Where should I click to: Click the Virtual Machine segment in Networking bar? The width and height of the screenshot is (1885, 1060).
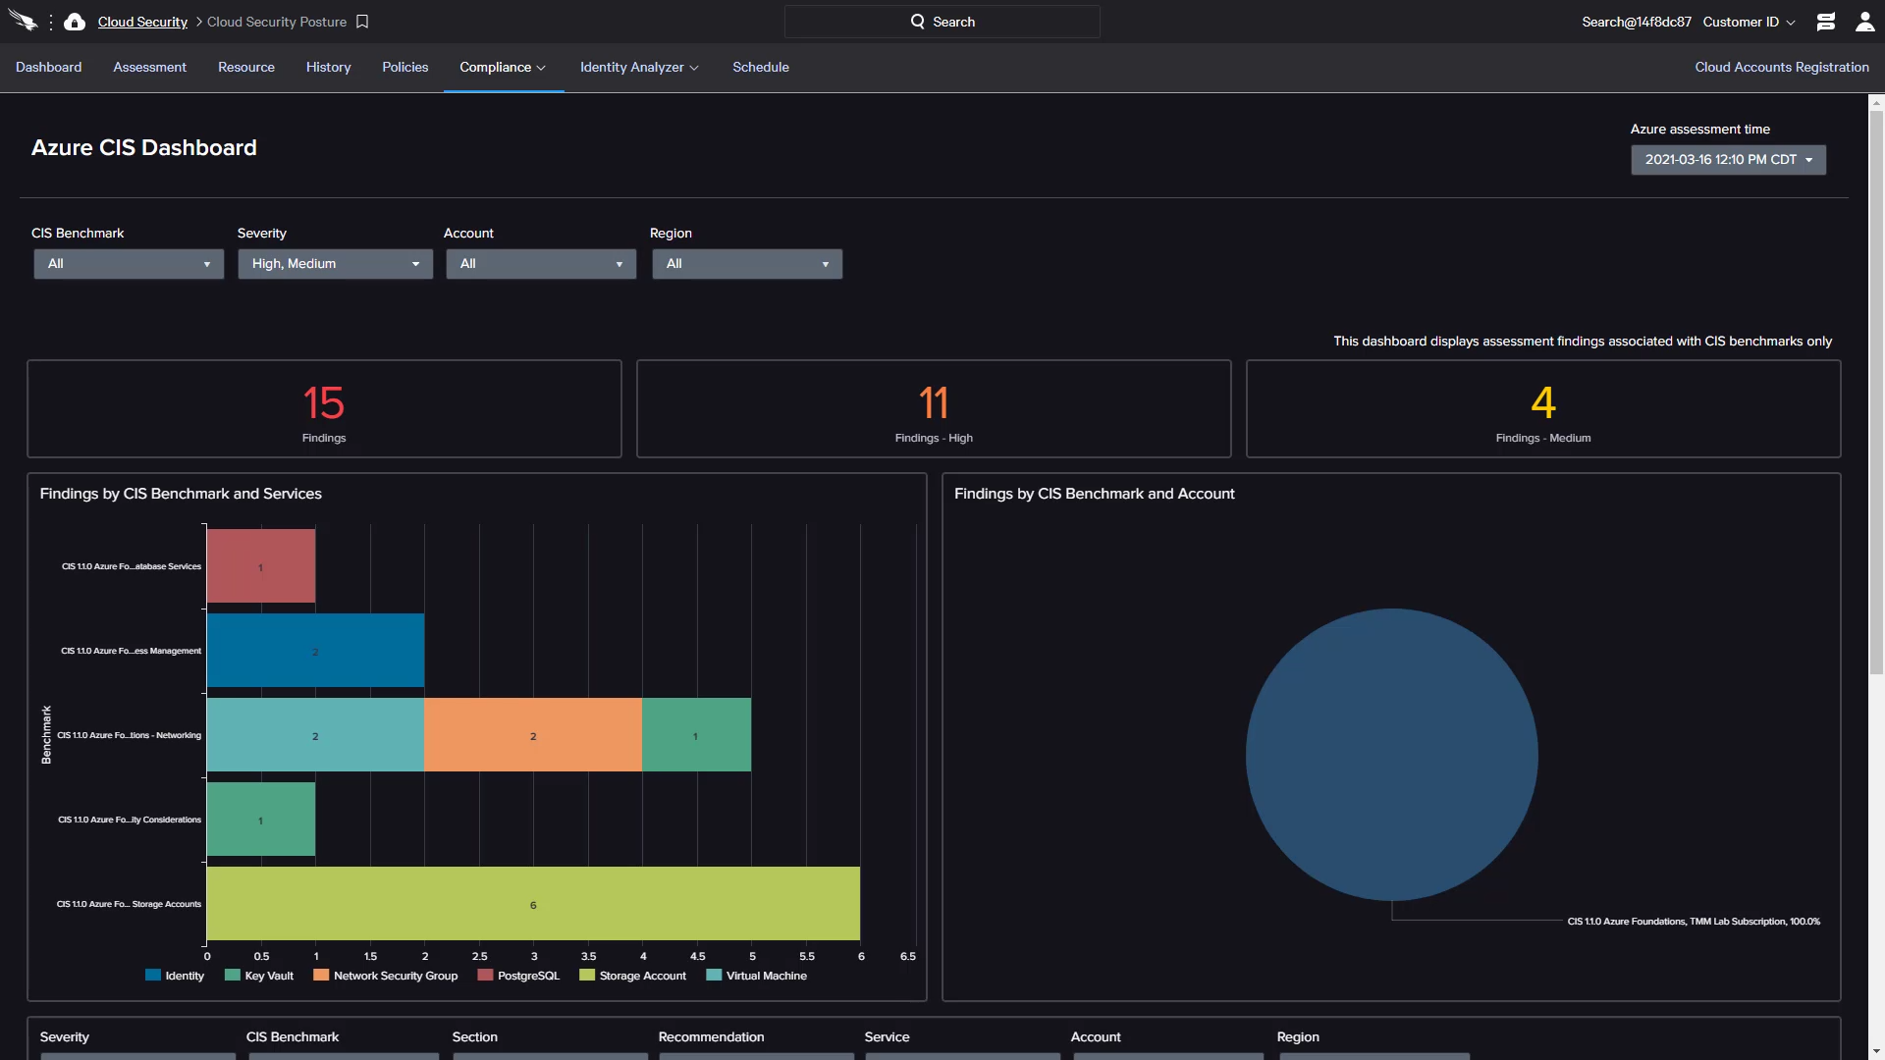point(315,735)
